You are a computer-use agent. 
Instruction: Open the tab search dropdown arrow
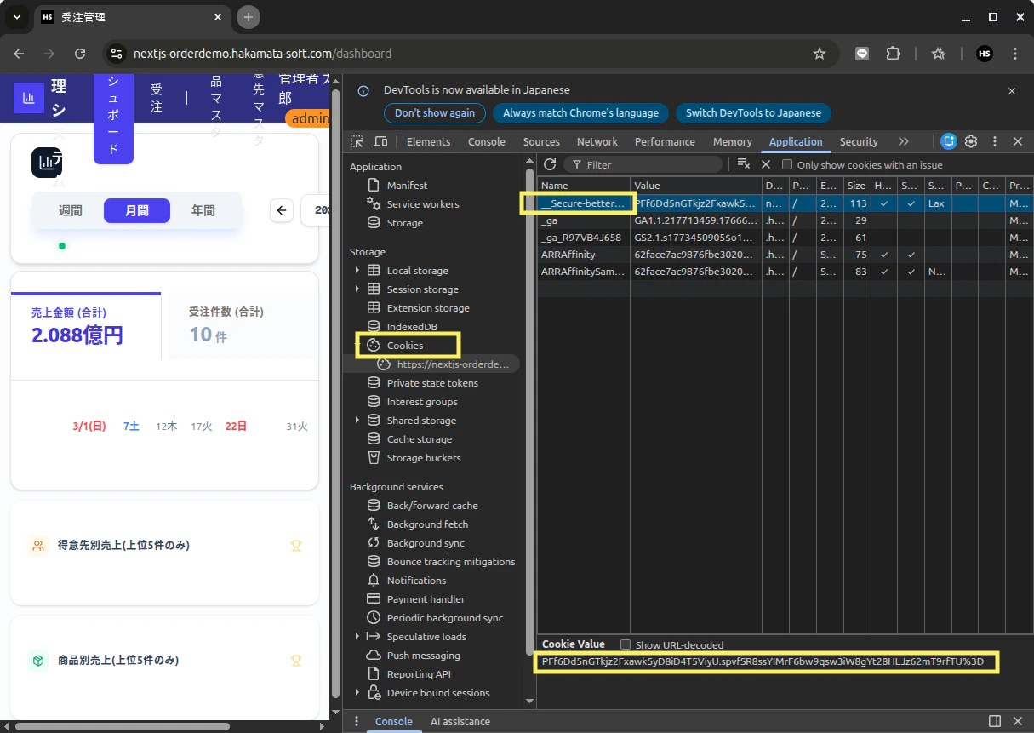click(x=17, y=17)
